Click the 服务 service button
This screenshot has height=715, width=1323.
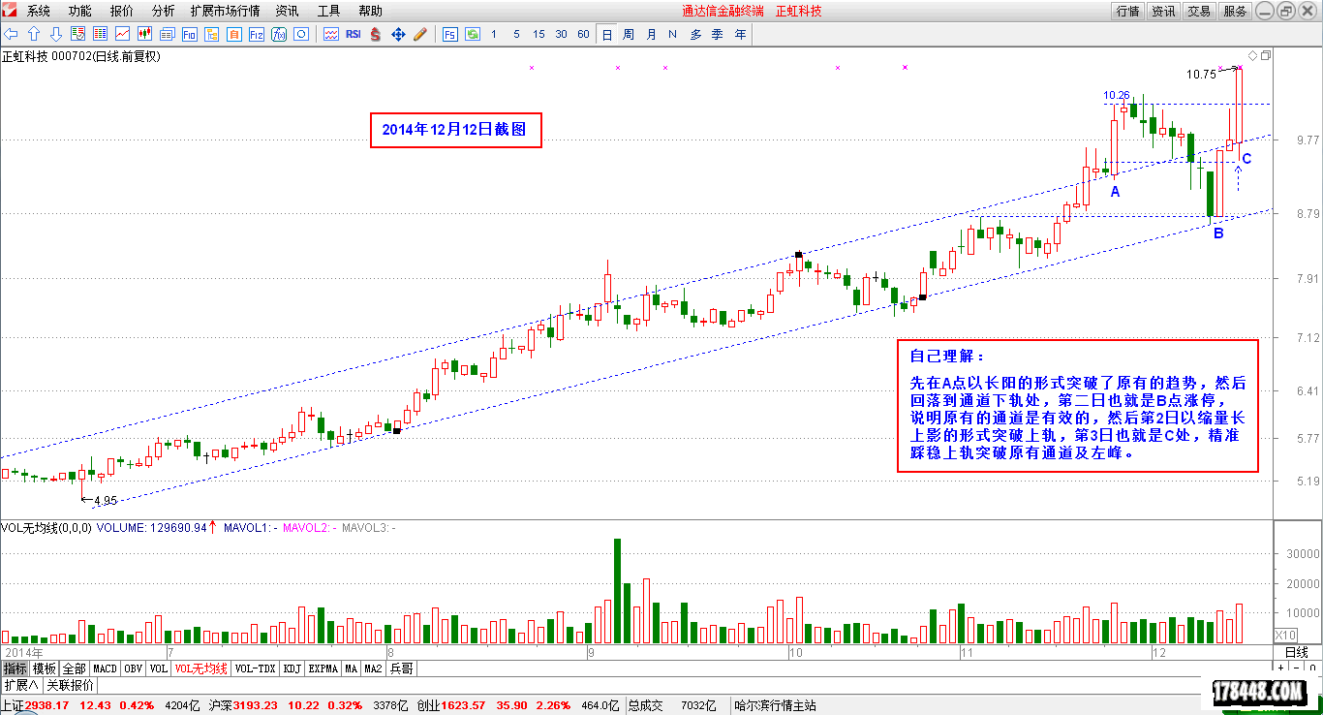pyautogui.click(x=1235, y=12)
